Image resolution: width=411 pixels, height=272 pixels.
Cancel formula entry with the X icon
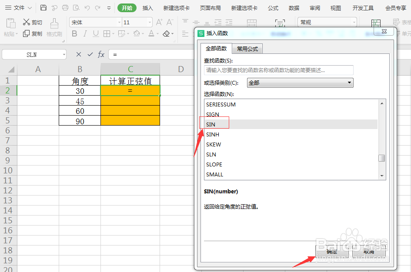point(79,54)
